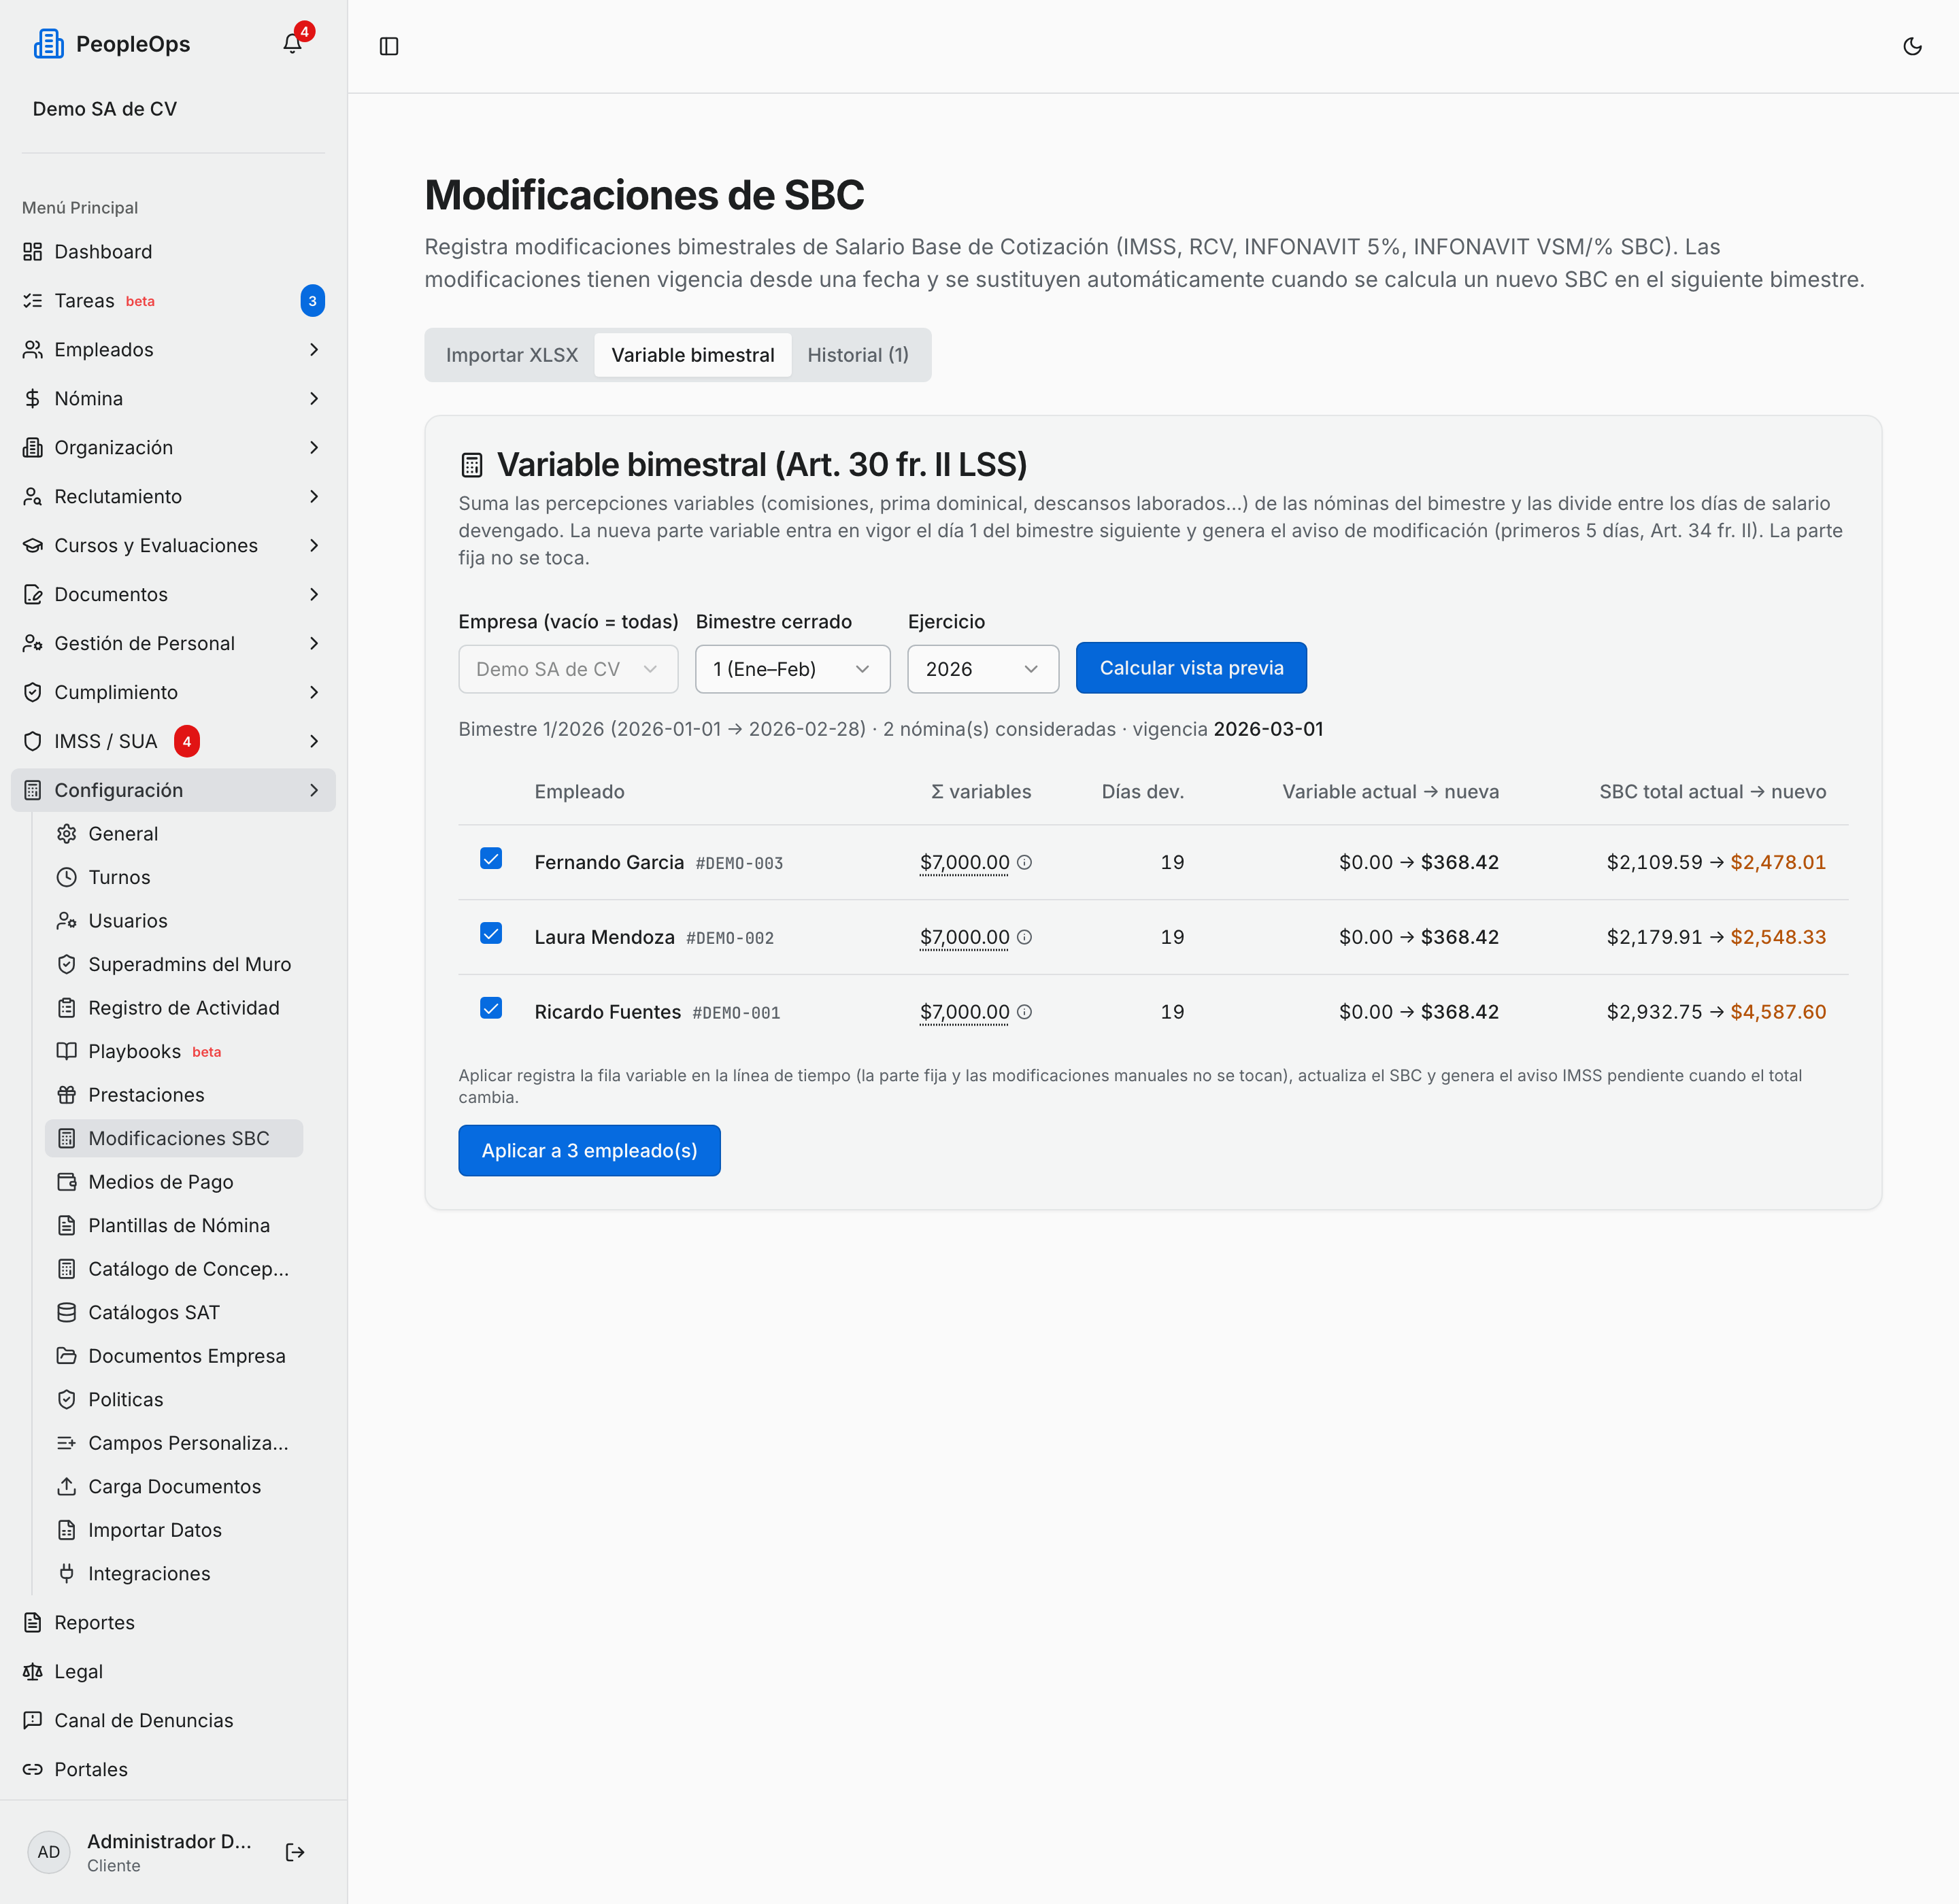Toggle the sidebar panel icon
This screenshot has width=1959, height=1904.
(389, 46)
